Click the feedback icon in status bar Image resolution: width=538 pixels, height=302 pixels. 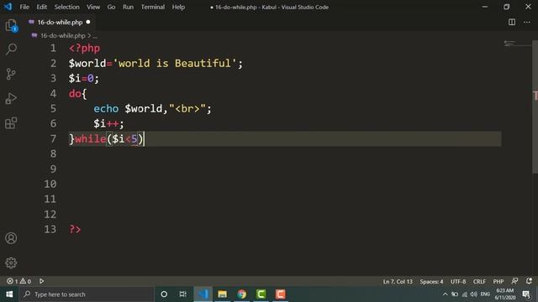(514, 281)
